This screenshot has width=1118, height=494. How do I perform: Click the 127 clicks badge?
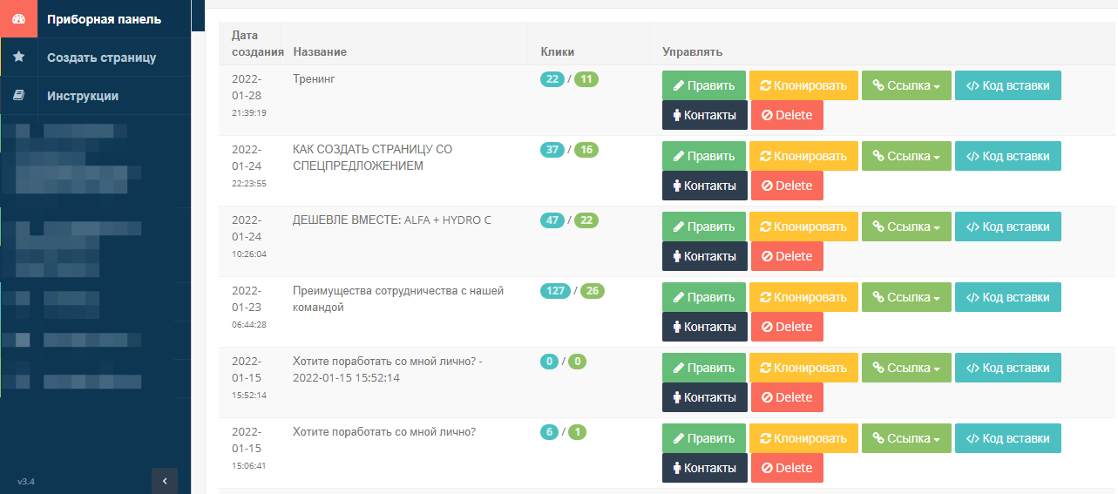tap(555, 291)
